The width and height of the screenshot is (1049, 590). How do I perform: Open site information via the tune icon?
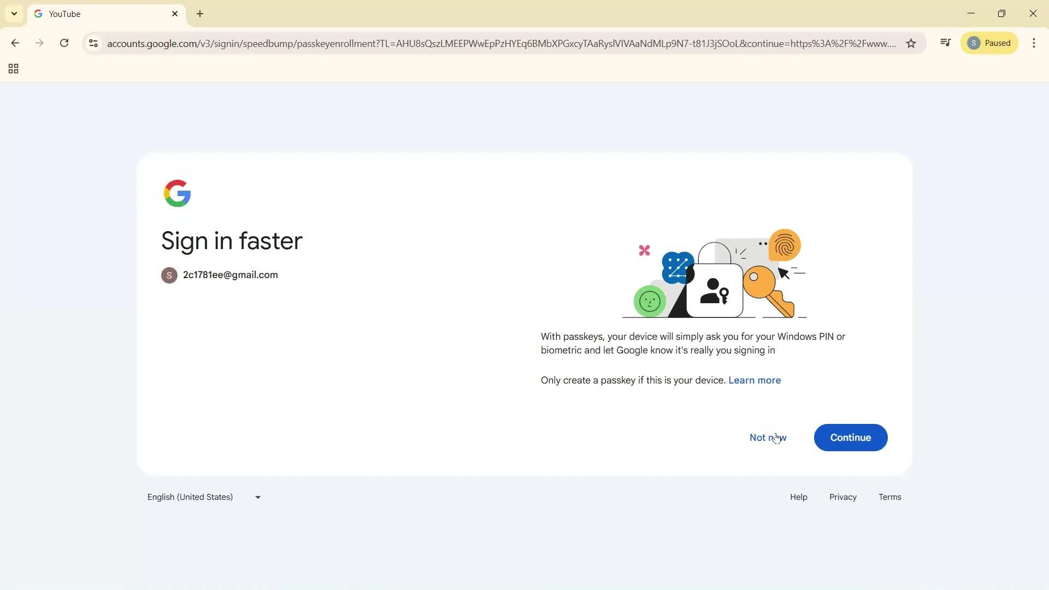coord(93,44)
